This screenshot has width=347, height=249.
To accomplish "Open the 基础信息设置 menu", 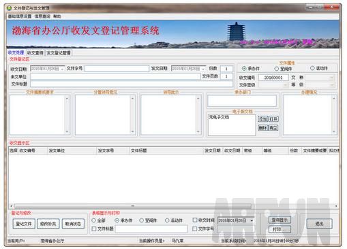I will pyautogui.click(x=20, y=16).
